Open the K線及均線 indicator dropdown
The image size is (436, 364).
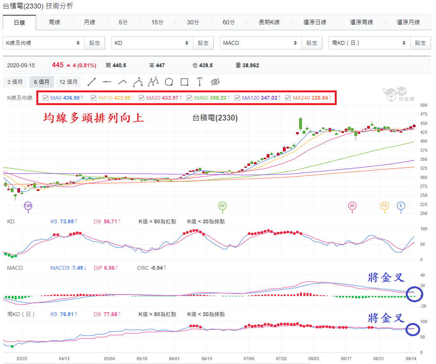[44, 43]
